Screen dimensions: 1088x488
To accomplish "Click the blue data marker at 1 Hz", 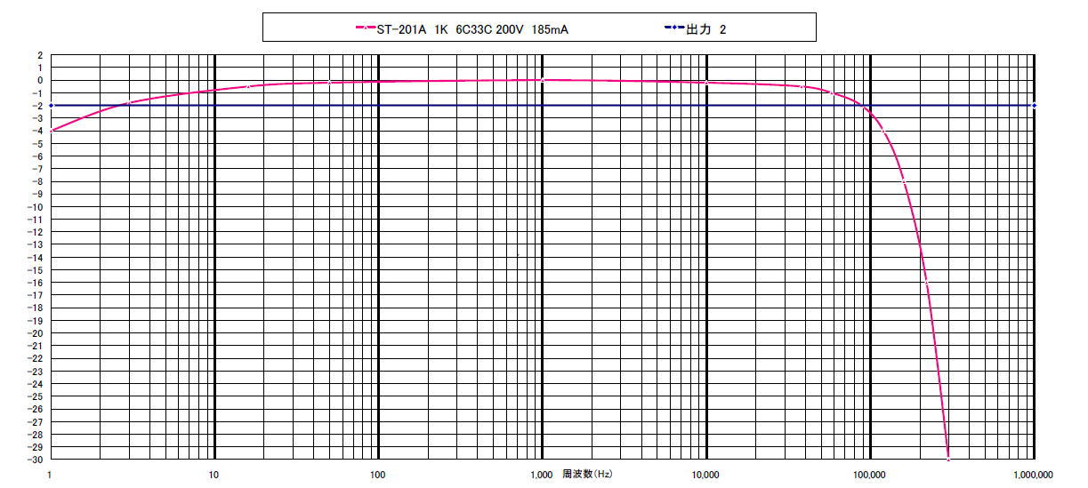I will [x=51, y=106].
